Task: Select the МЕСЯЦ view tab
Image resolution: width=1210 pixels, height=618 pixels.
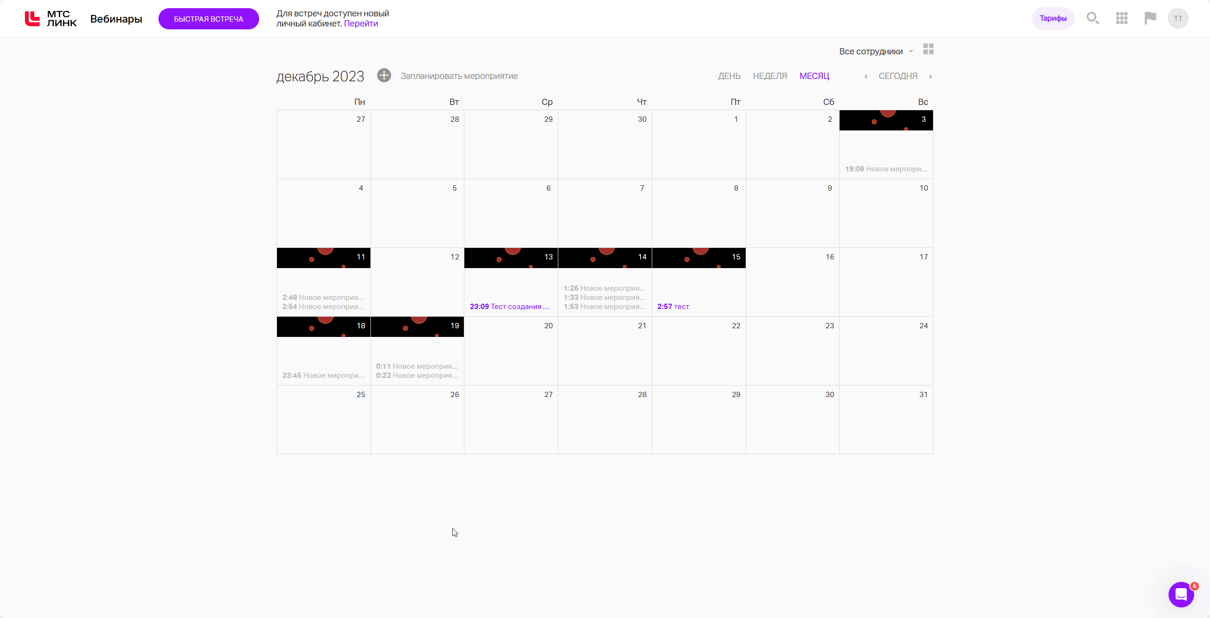Action: click(814, 76)
